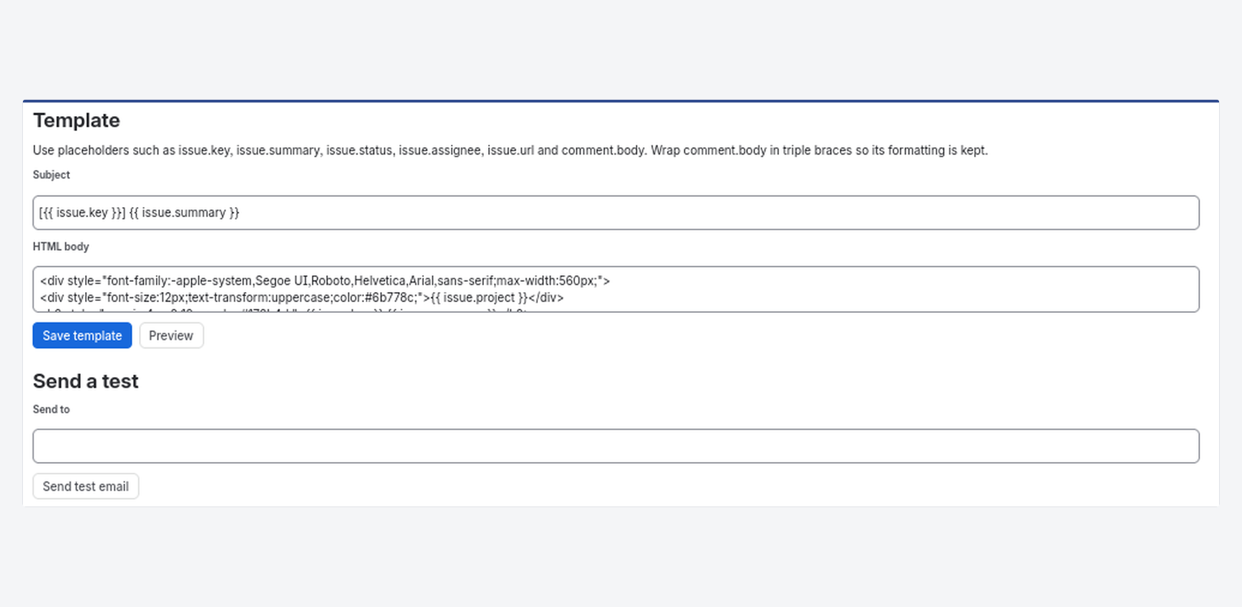Click the Save template button
This screenshot has width=1242, height=607.
pos(82,335)
